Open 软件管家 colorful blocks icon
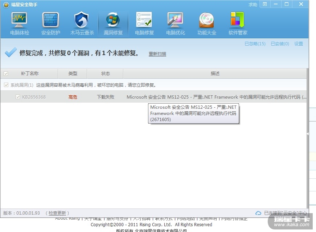This screenshot has height=232, width=316. click(x=238, y=20)
